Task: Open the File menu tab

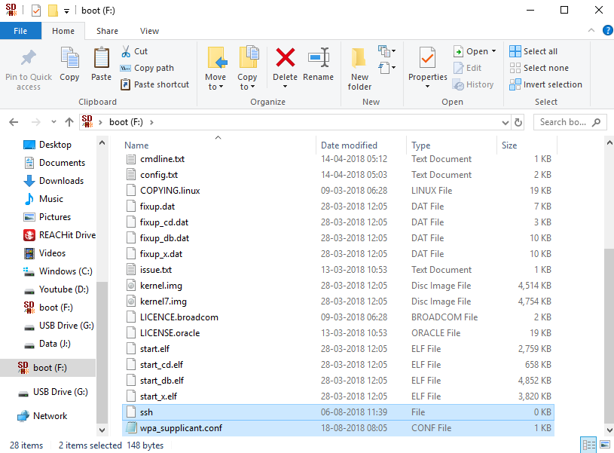Action: [20, 31]
